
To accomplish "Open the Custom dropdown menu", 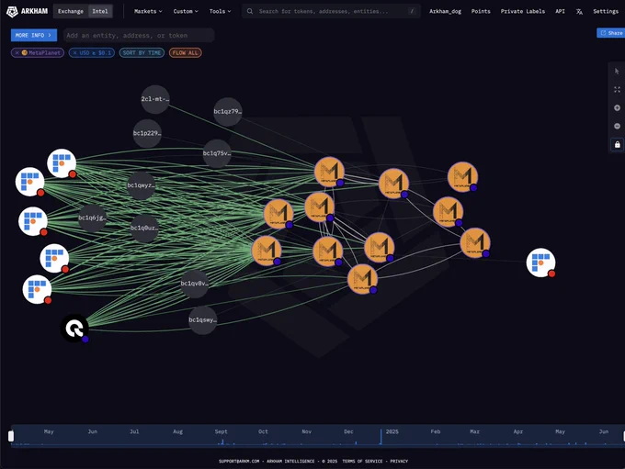I will 186,11.
